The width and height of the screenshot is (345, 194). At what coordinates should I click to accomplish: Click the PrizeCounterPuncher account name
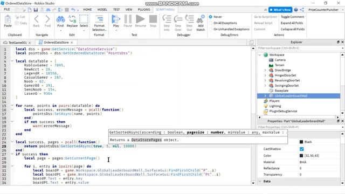point(323,10)
